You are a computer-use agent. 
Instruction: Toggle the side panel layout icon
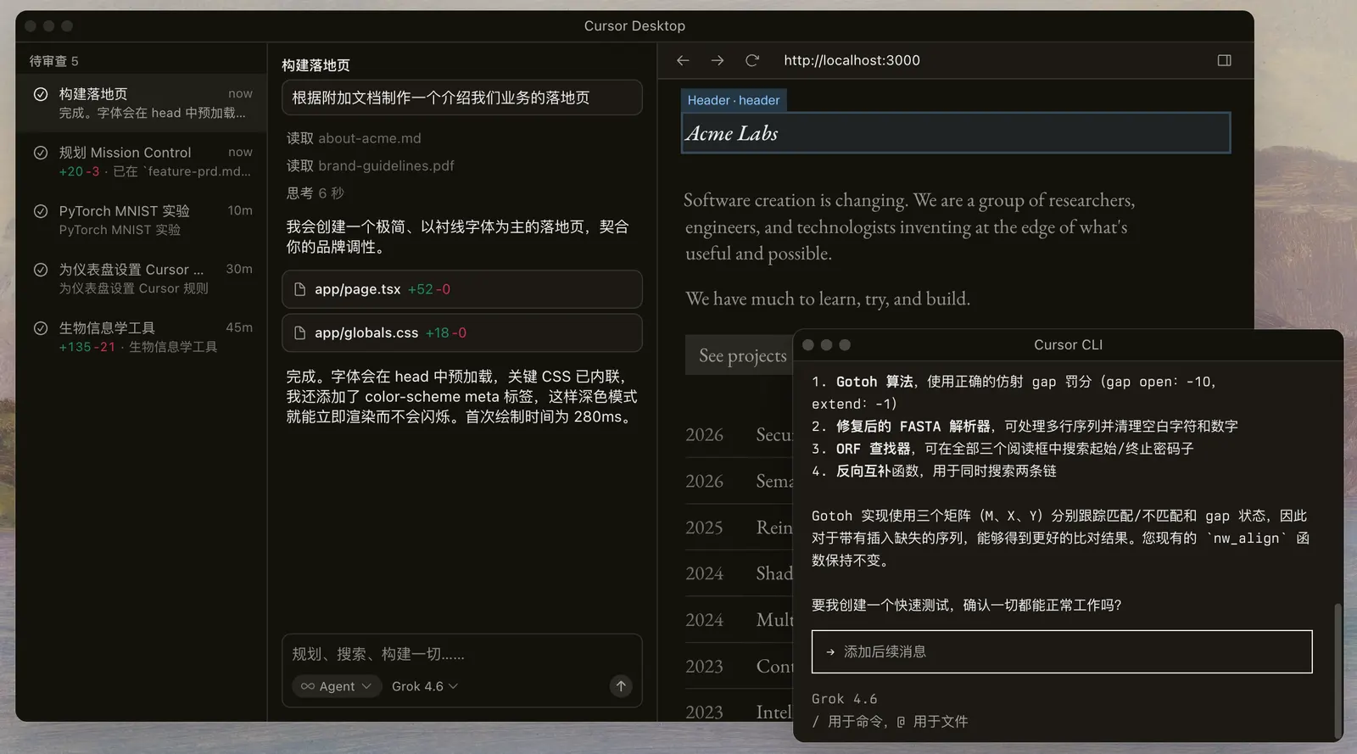coord(1225,60)
